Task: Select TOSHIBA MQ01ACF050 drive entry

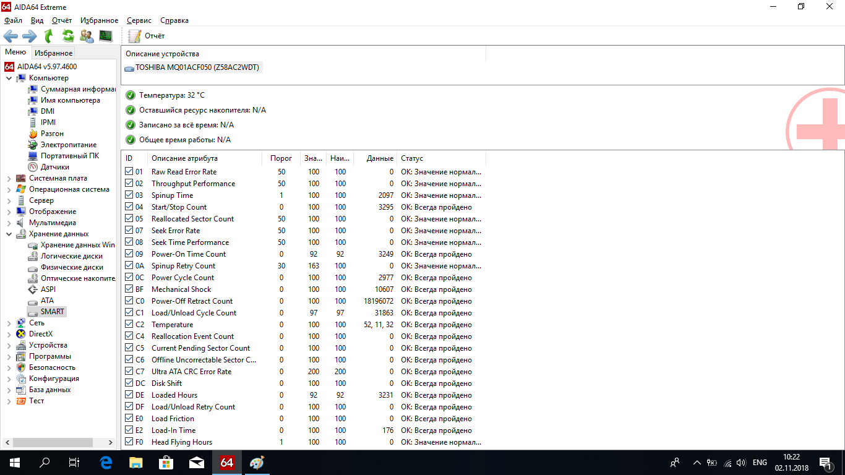Action: (x=192, y=67)
